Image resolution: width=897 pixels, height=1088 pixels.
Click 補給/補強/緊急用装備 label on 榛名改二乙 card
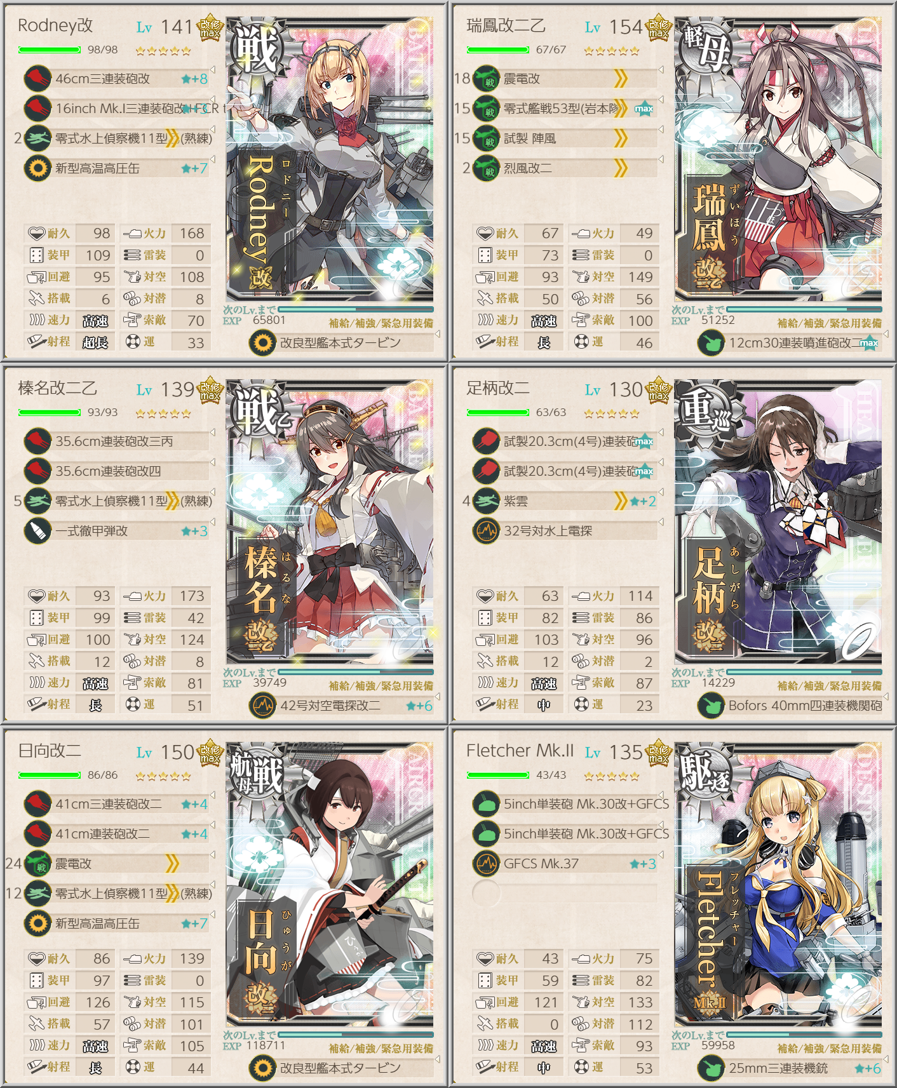381,686
